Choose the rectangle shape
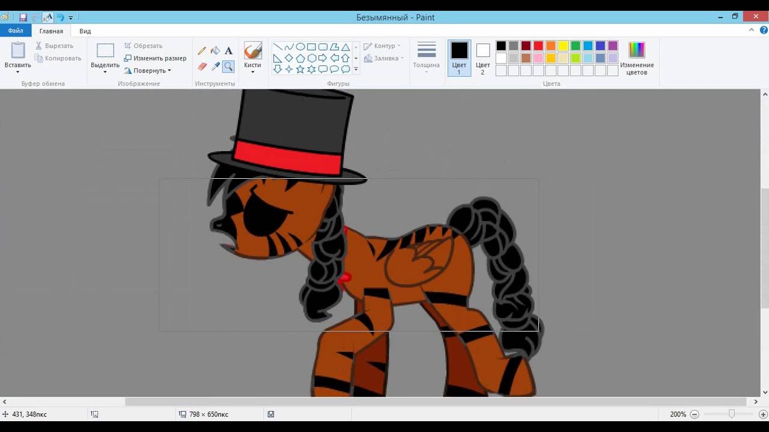Viewport: 769px width, 432px height. (x=311, y=47)
